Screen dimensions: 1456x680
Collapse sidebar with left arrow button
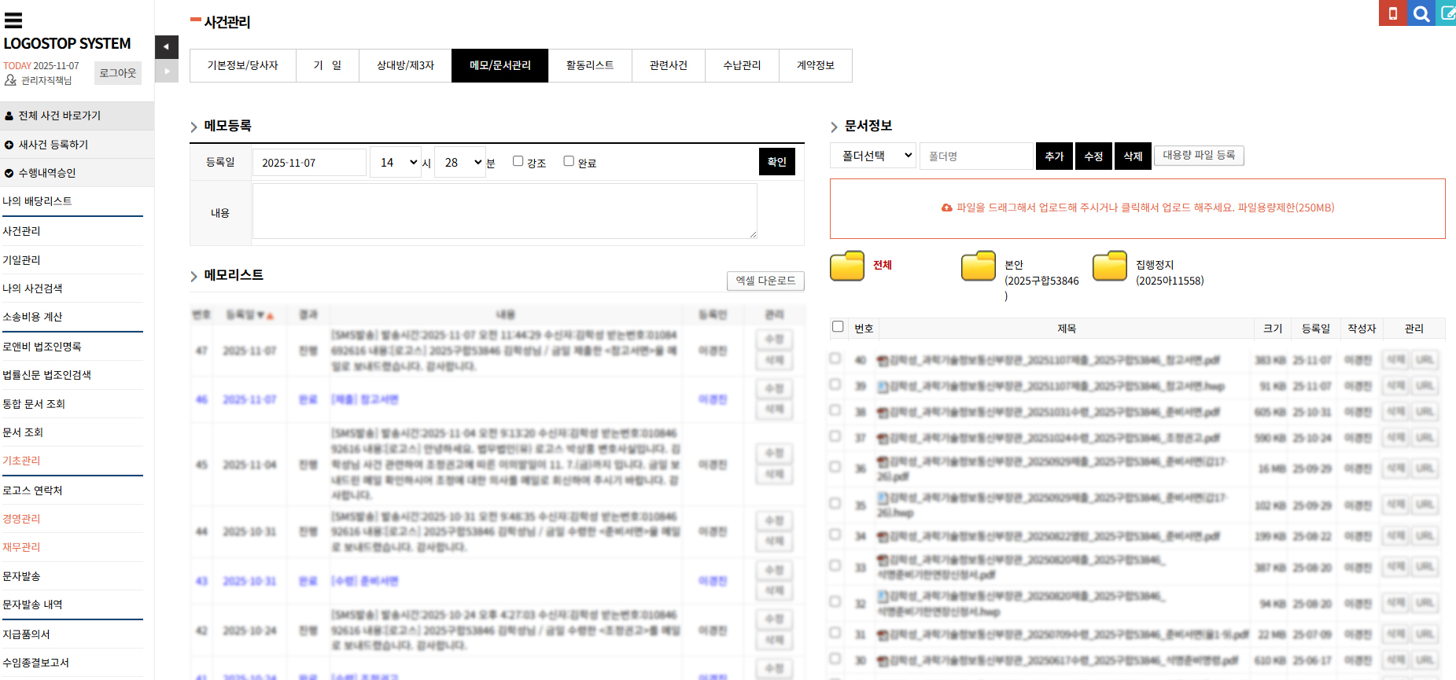166,47
